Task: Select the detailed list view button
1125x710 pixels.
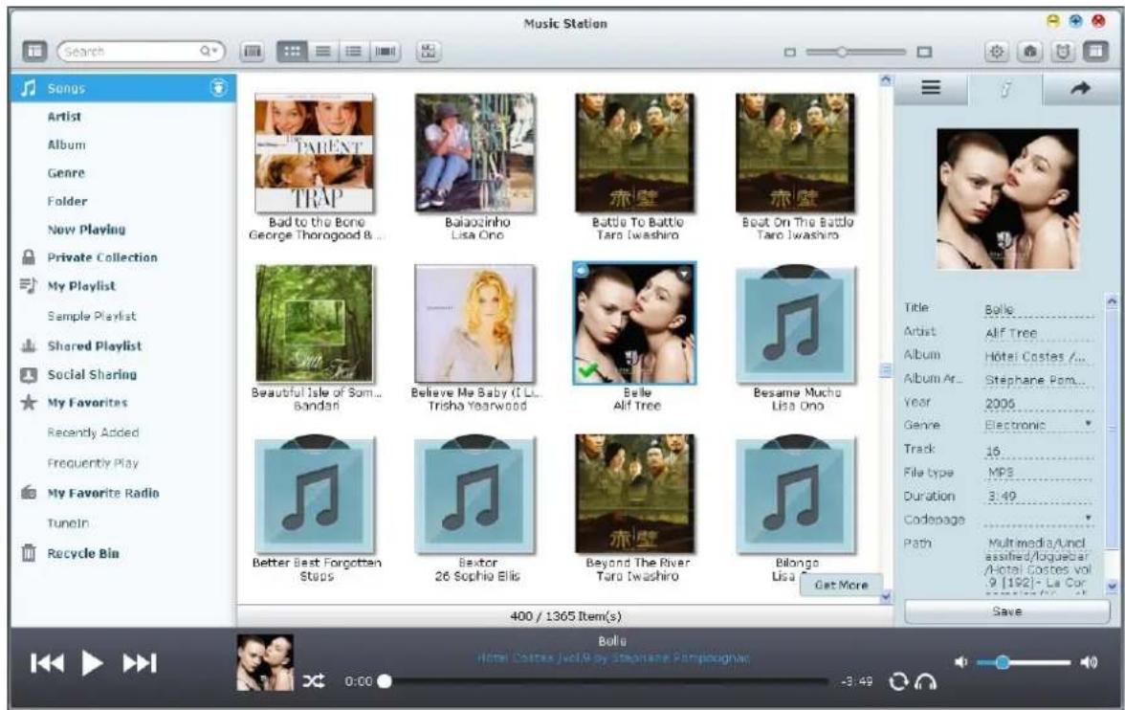Action: click(354, 51)
